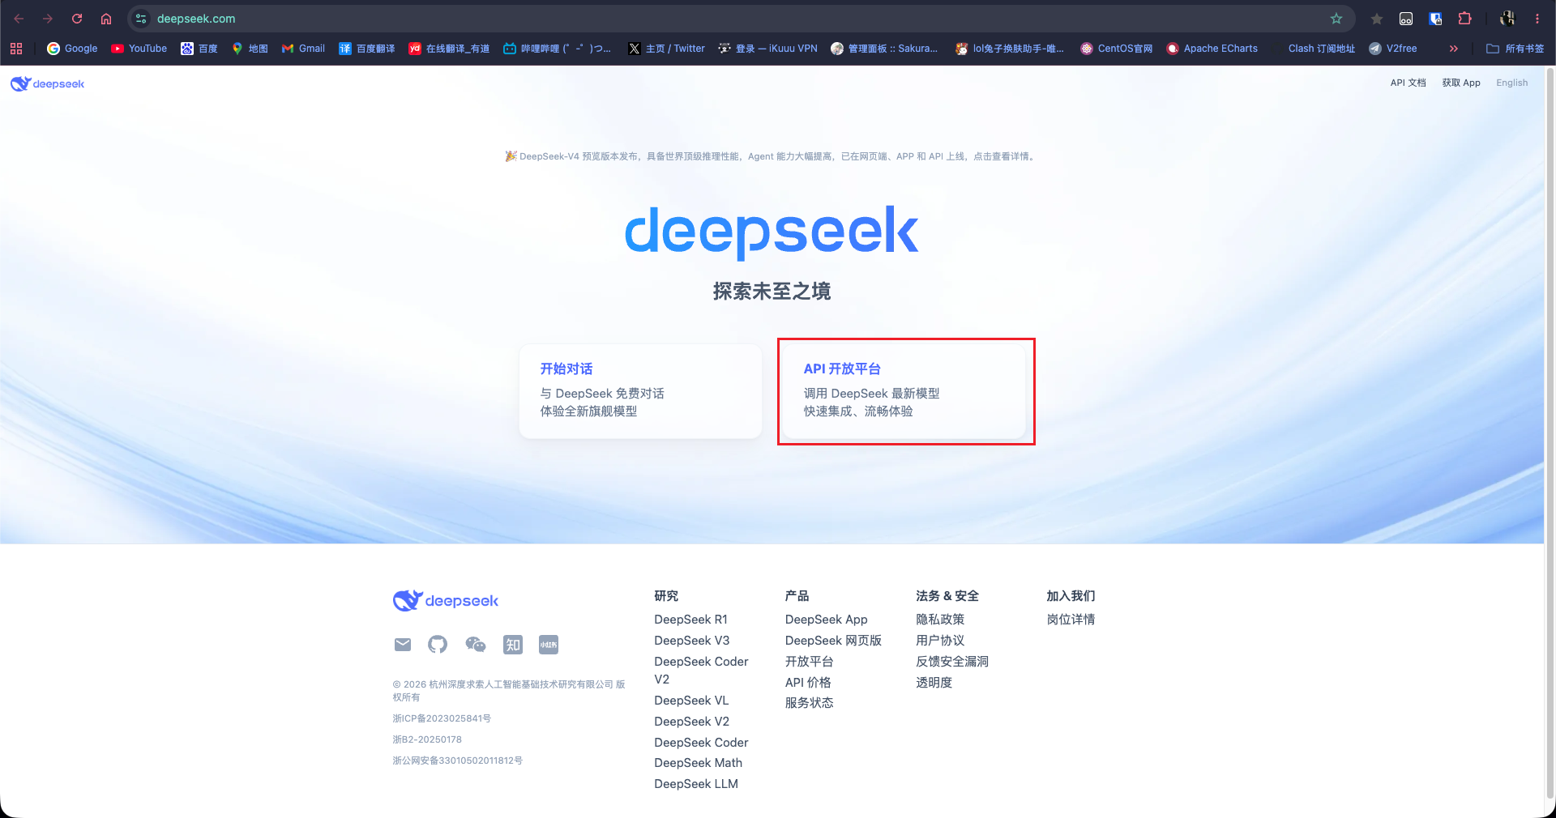The image size is (1556, 818).
Task: Open the API 开放平台 card
Action: [904, 391]
